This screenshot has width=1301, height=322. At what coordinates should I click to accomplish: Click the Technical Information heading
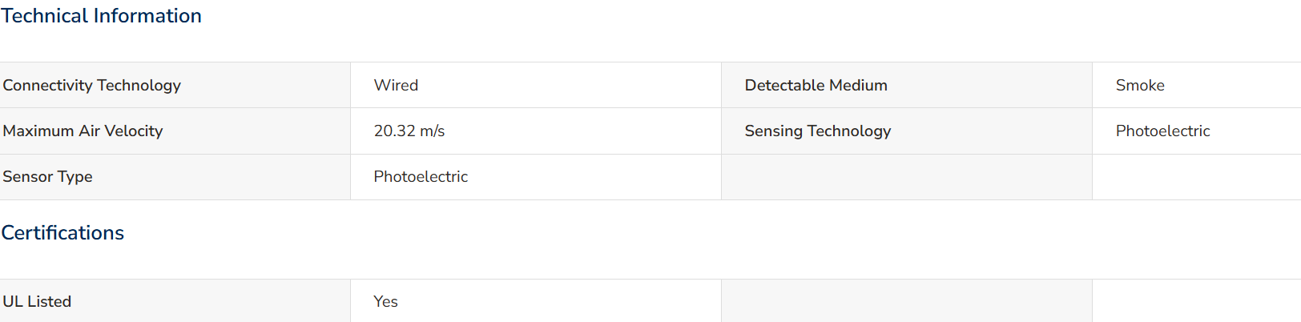tap(101, 16)
